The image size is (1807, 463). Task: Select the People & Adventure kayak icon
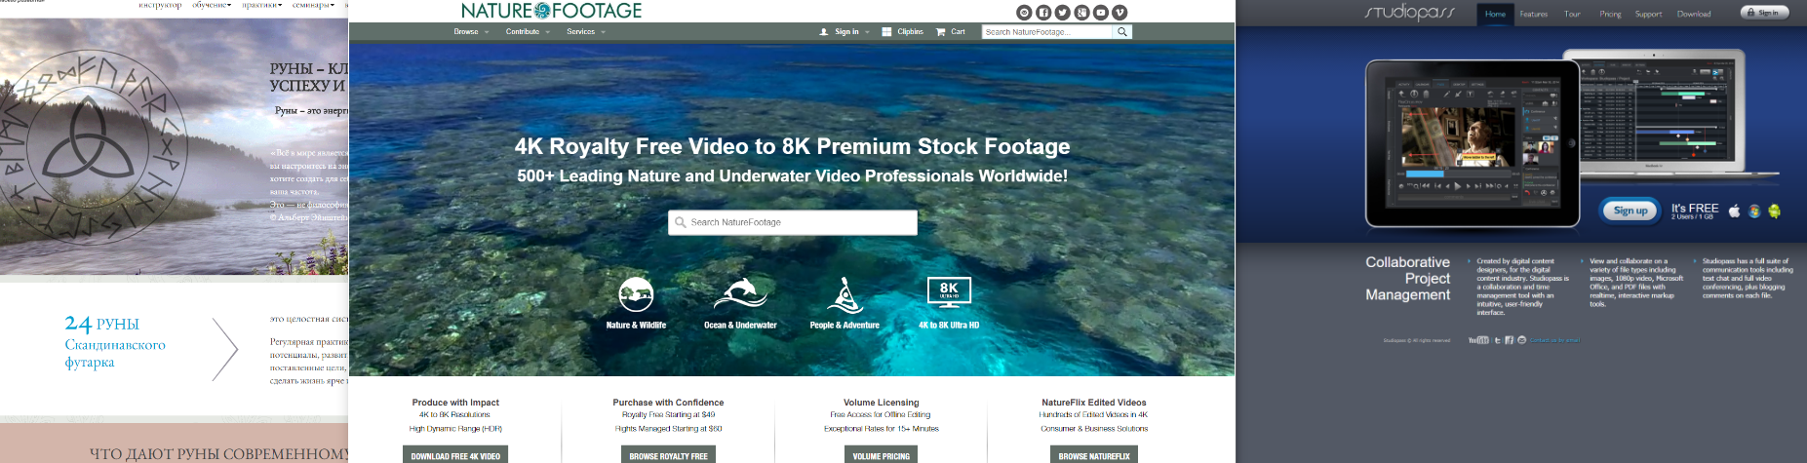pyautogui.click(x=845, y=294)
